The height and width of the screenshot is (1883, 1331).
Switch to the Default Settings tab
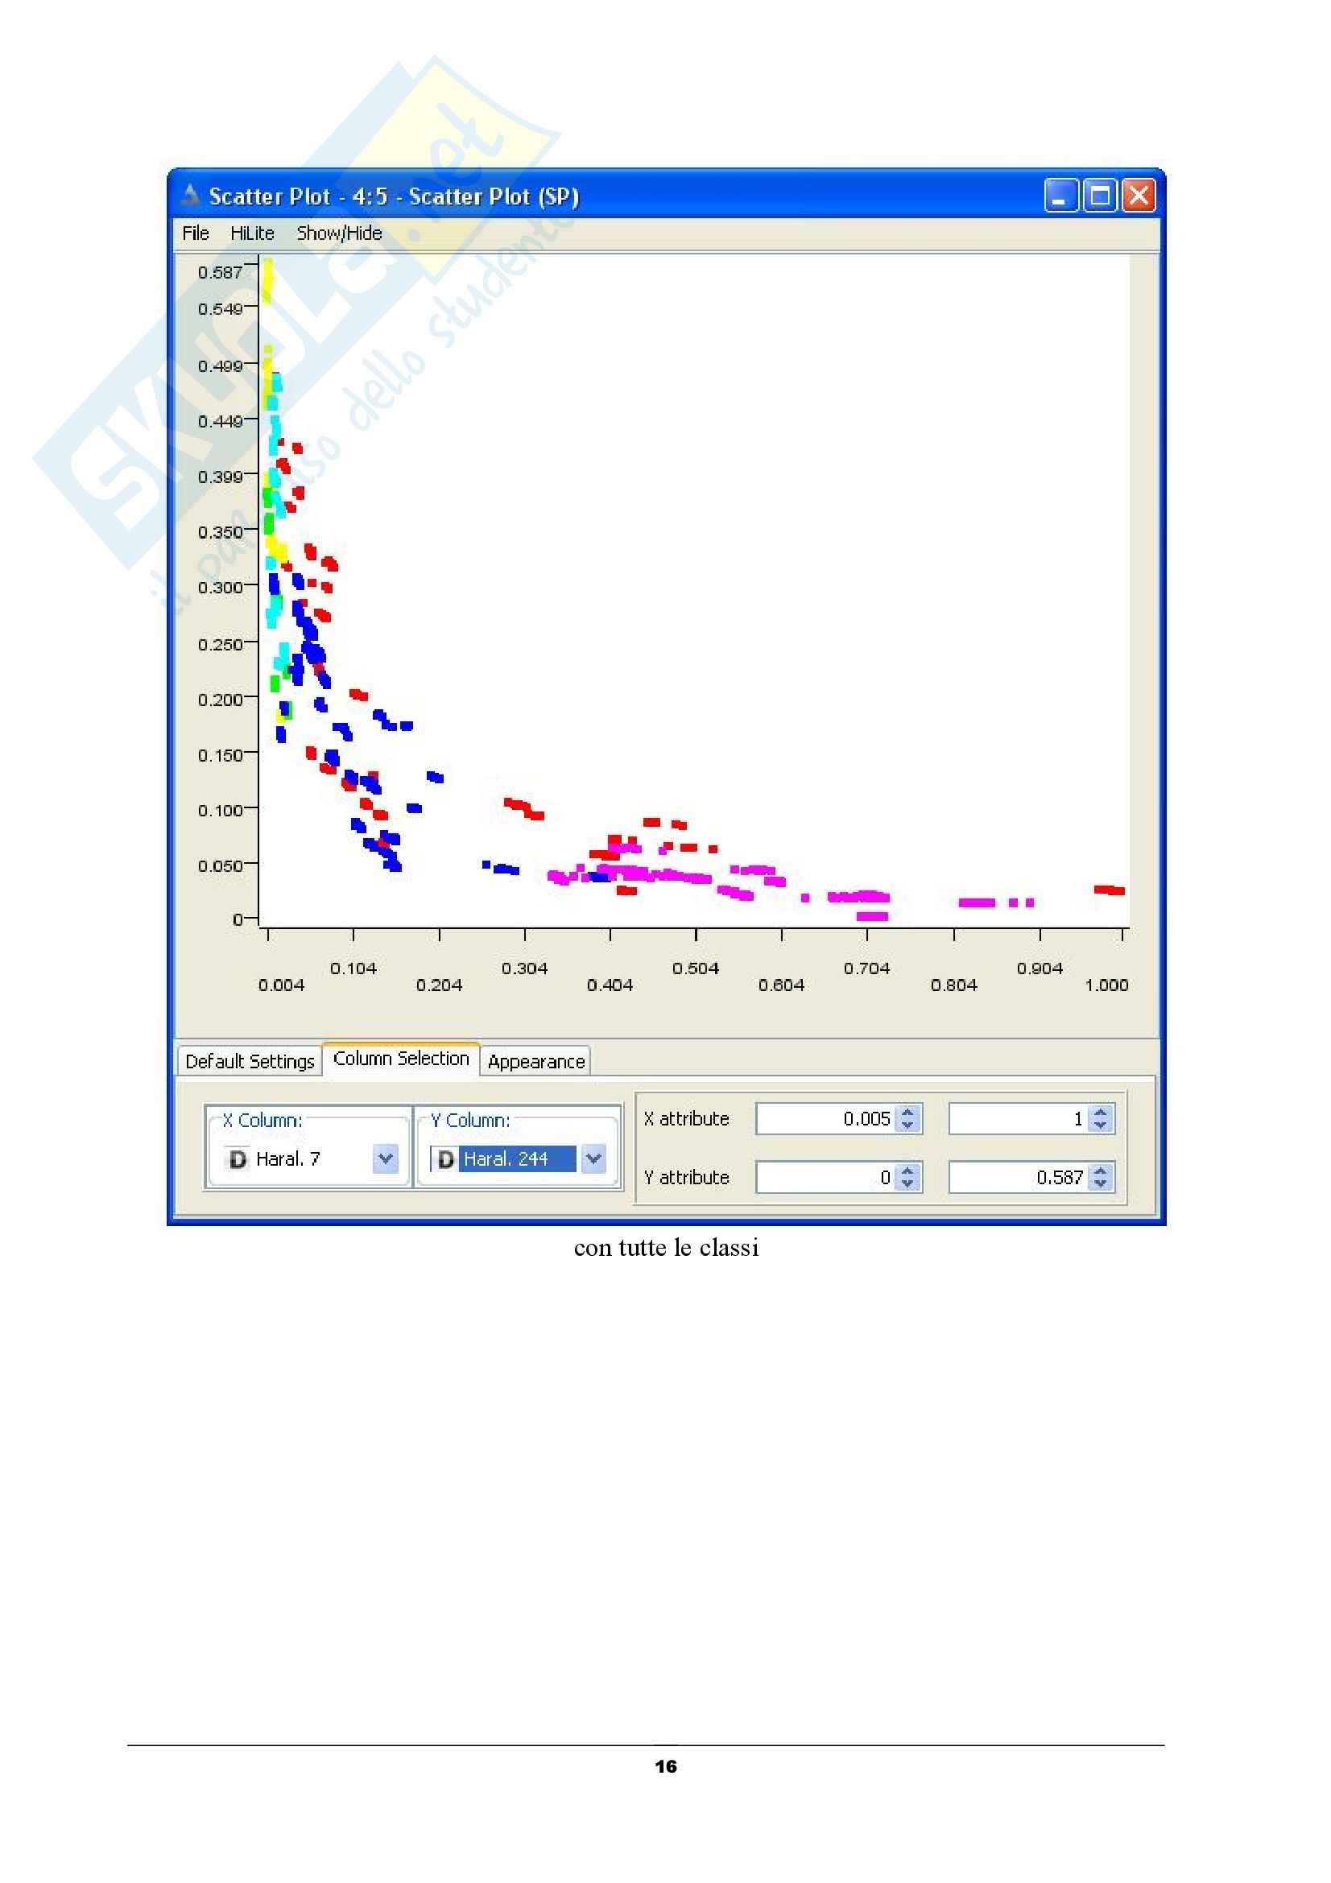(250, 1061)
